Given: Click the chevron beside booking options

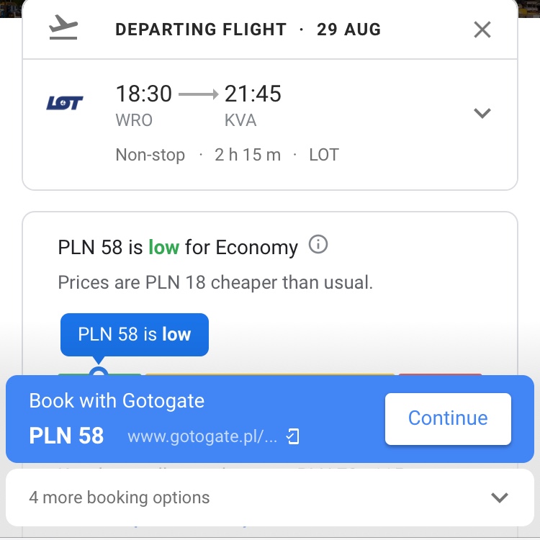Looking at the screenshot, I should click(500, 498).
